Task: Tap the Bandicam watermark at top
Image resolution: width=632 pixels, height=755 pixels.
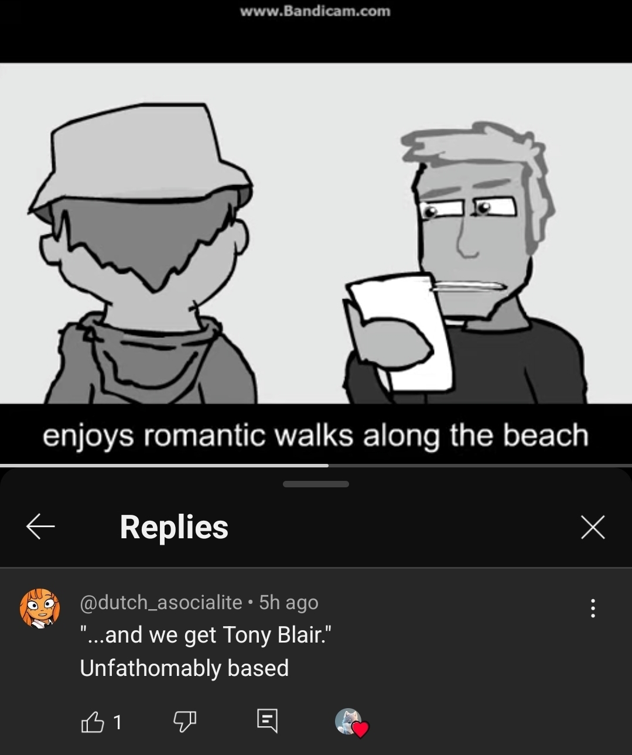Action: pyautogui.click(x=315, y=11)
